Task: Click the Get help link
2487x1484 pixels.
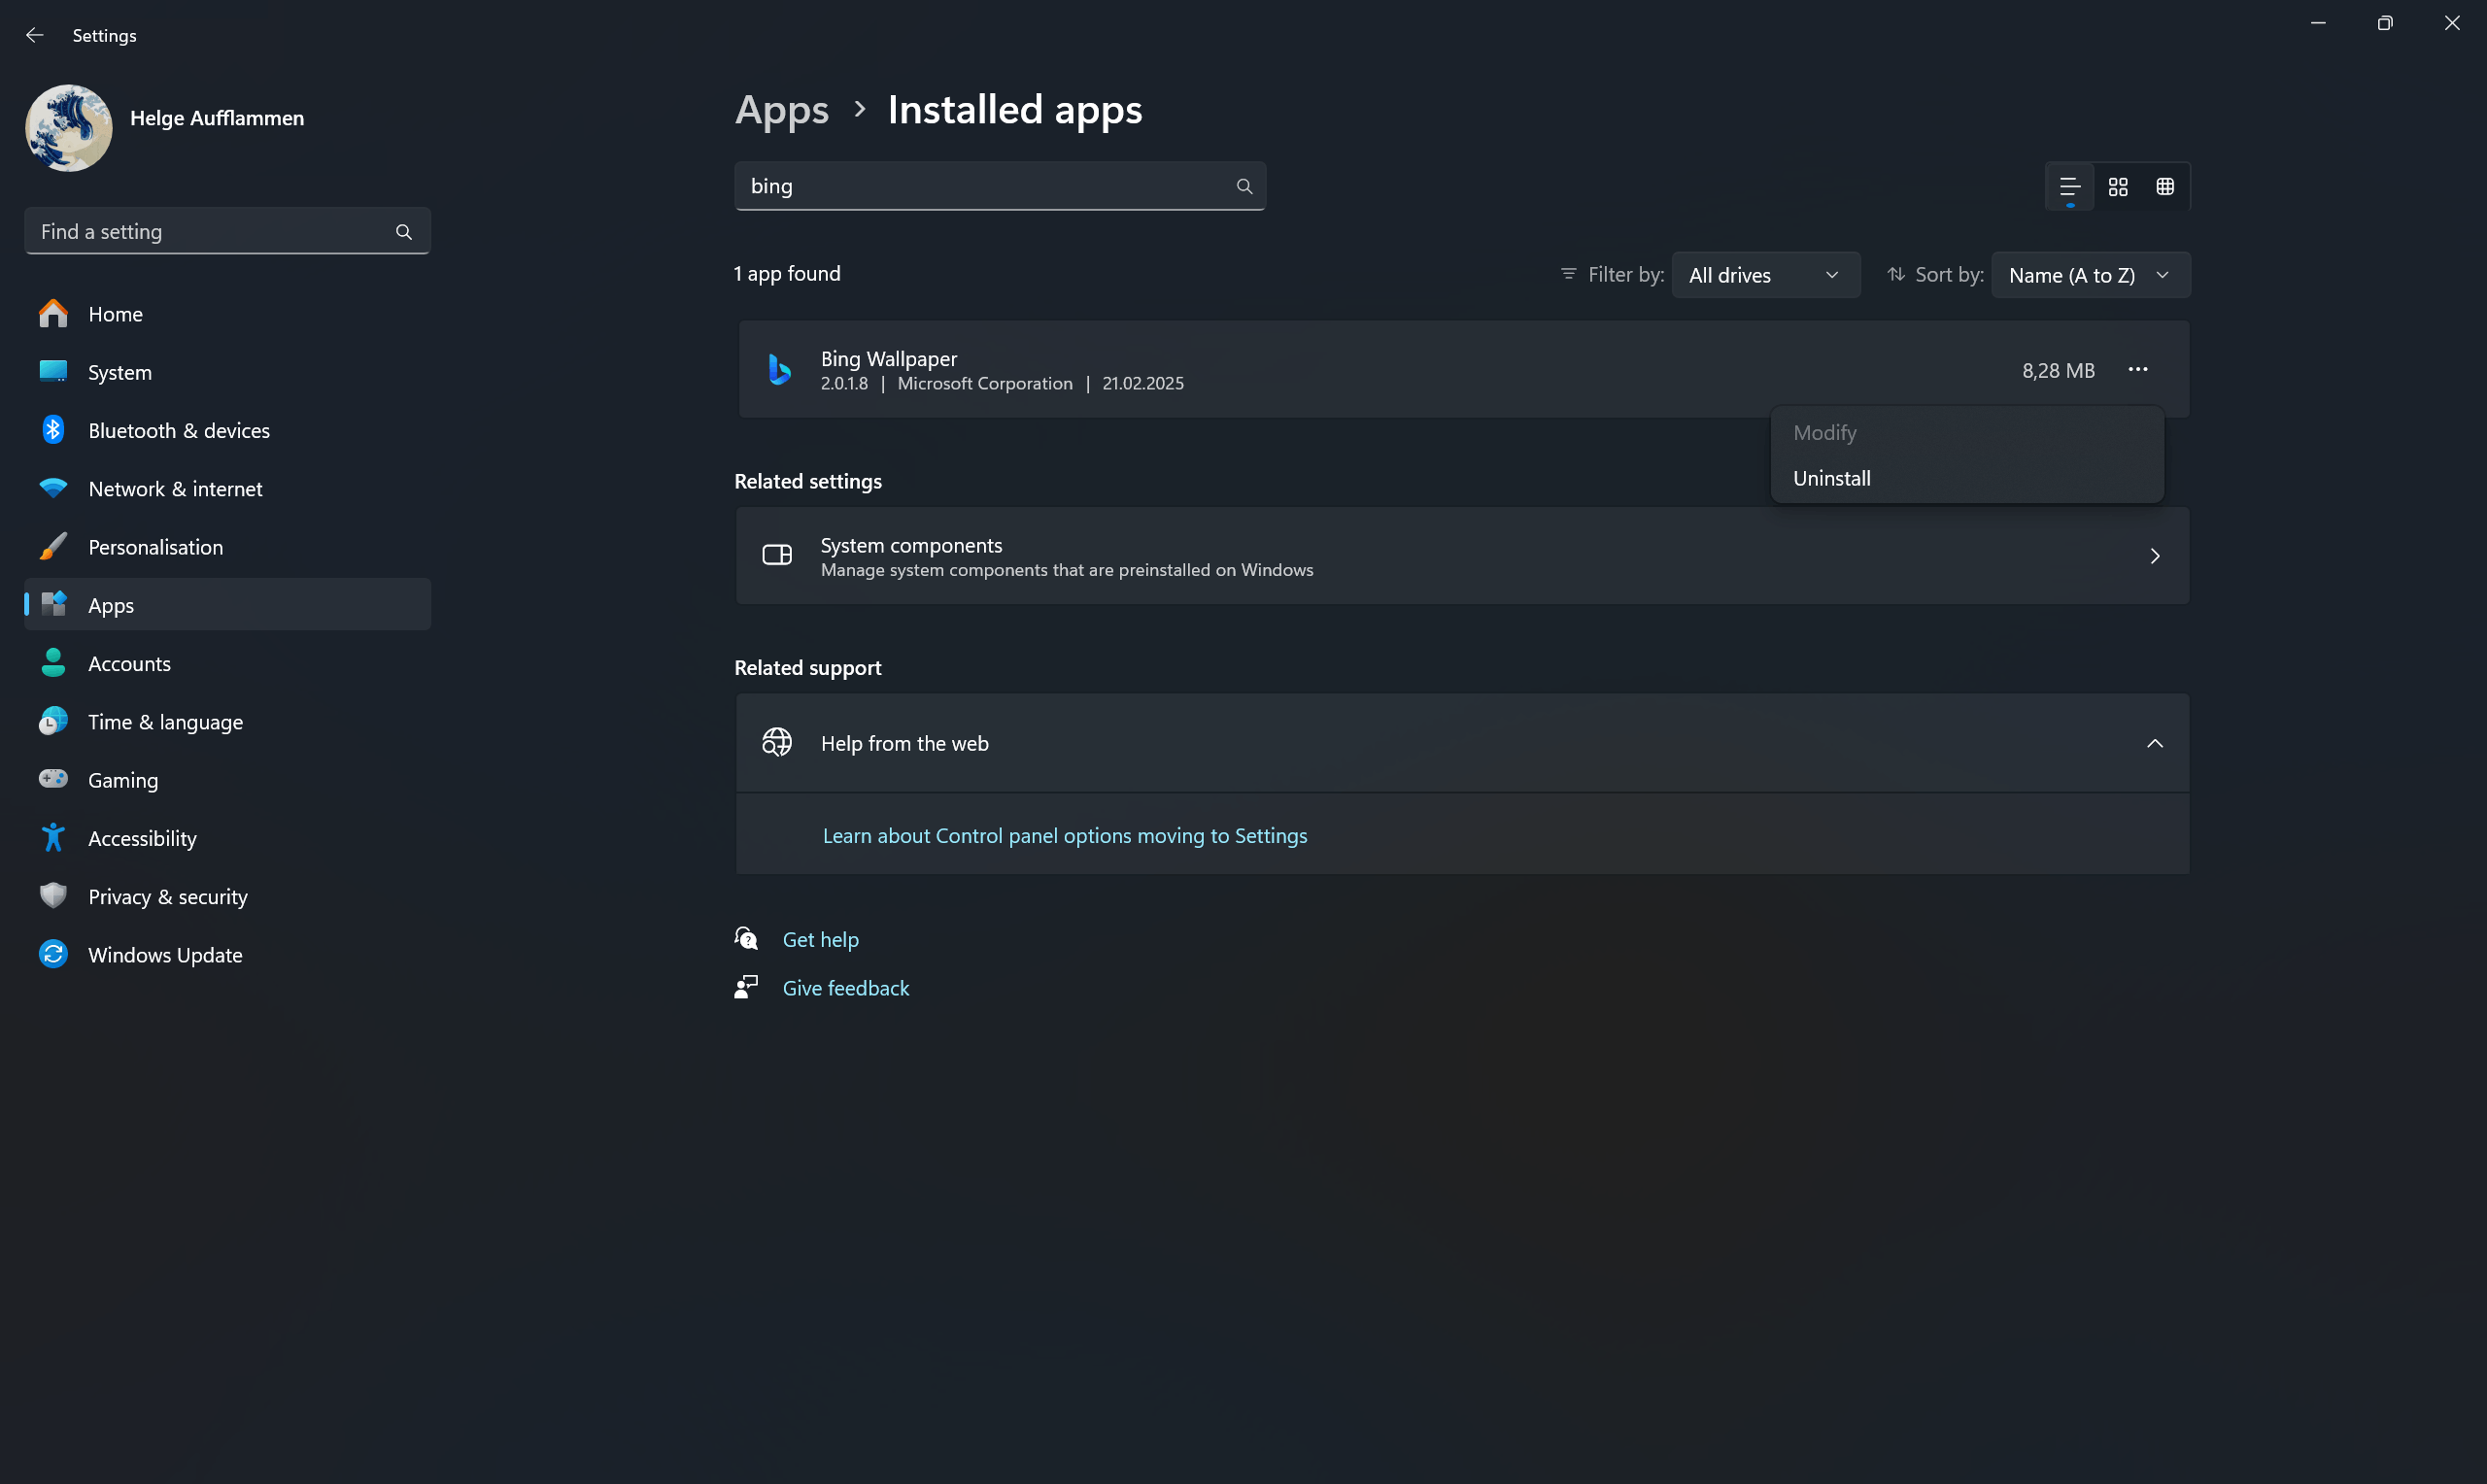Action: (x=820, y=940)
